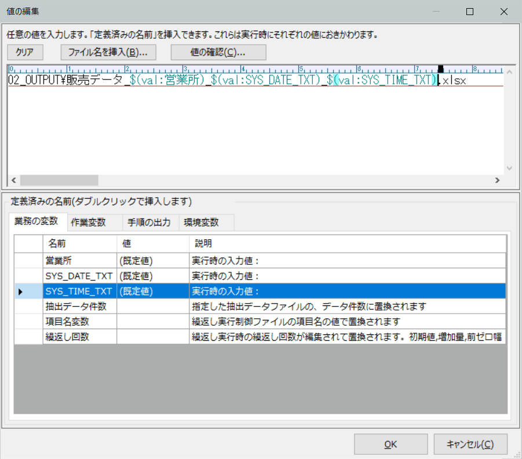Click the クリア button to clear the value

tap(24, 52)
